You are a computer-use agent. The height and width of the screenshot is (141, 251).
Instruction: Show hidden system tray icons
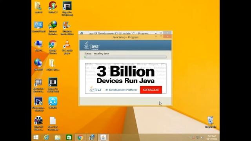189,137
